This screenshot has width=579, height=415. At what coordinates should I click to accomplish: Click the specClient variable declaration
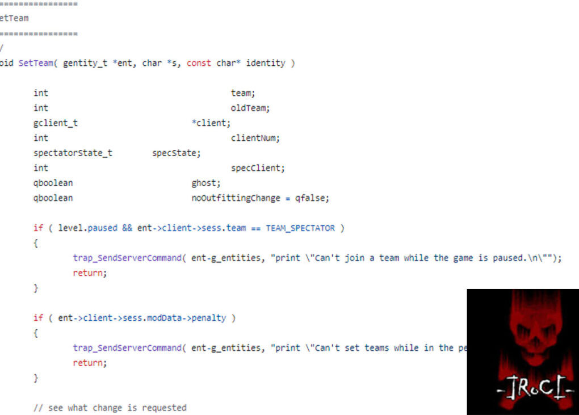pyautogui.click(x=257, y=168)
